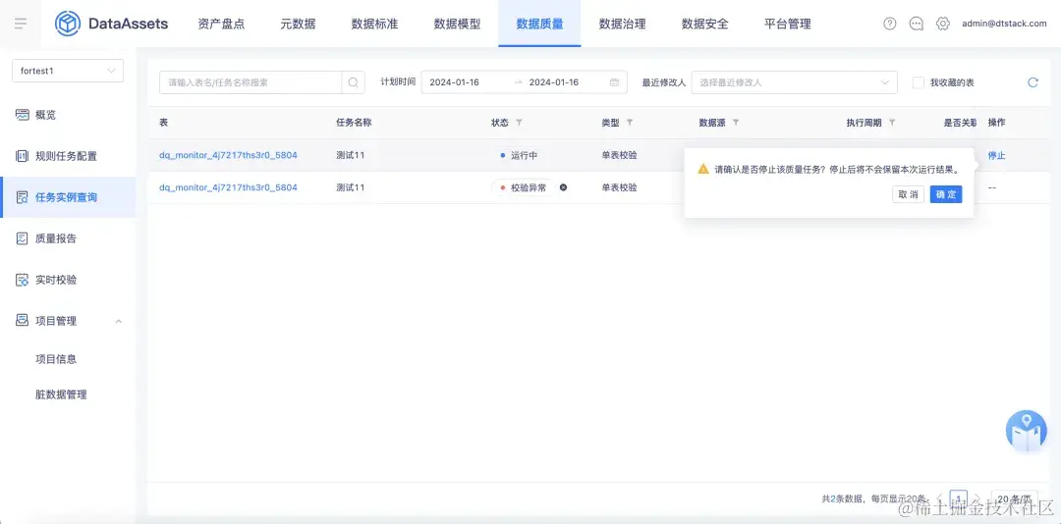The height and width of the screenshot is (524, 1061).
Task: Go to pagination page 1
Action: [x=958, y=499]
